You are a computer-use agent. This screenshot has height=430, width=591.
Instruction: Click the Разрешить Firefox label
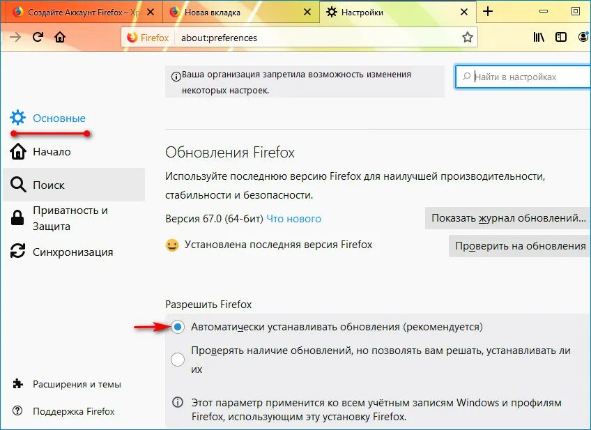(x=208, y=304)
